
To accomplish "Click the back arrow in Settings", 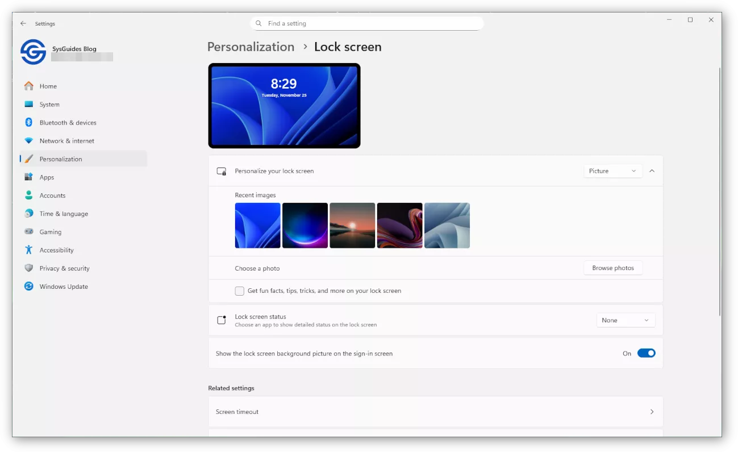I will (23, 23).
